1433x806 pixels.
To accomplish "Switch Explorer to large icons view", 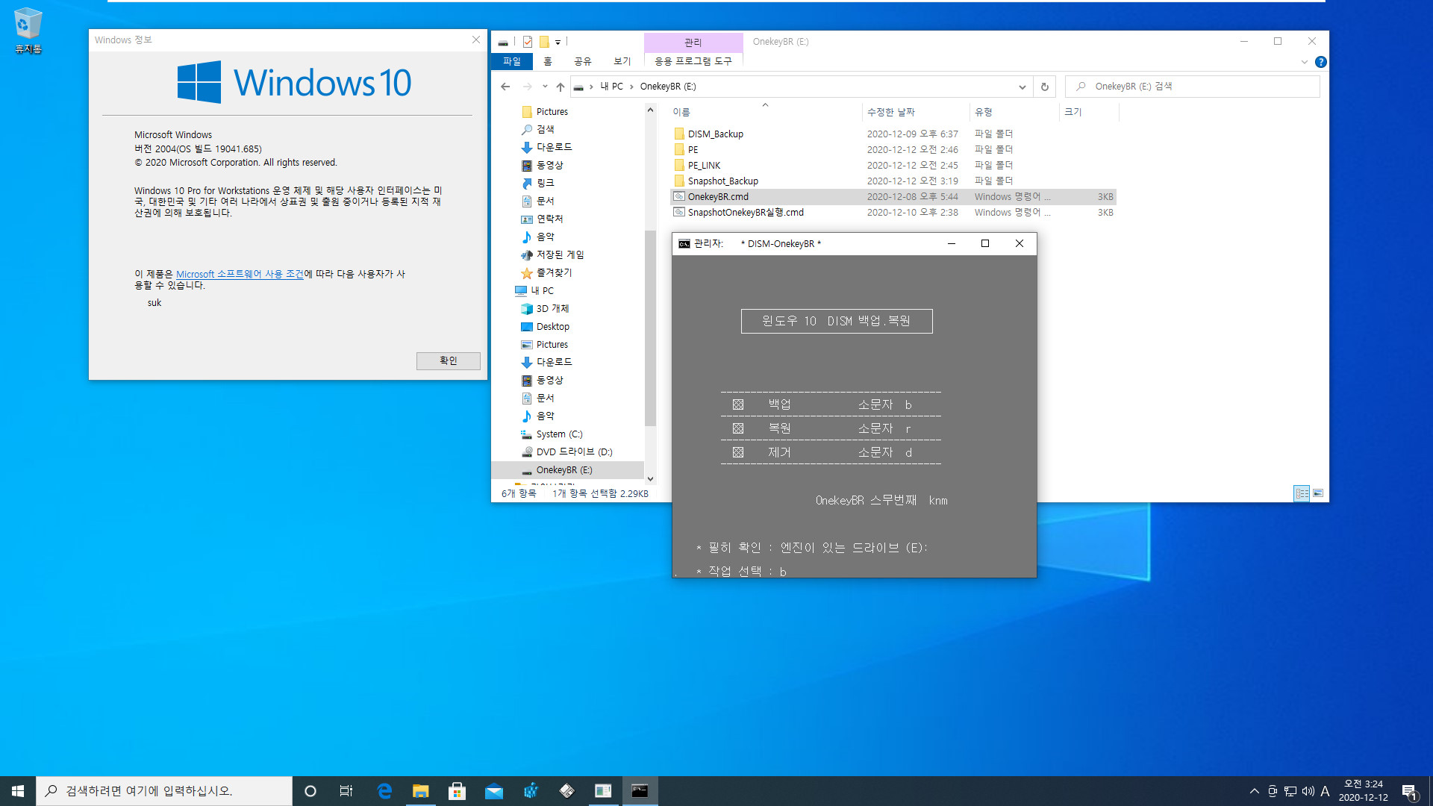I will tap(1318, 493).
